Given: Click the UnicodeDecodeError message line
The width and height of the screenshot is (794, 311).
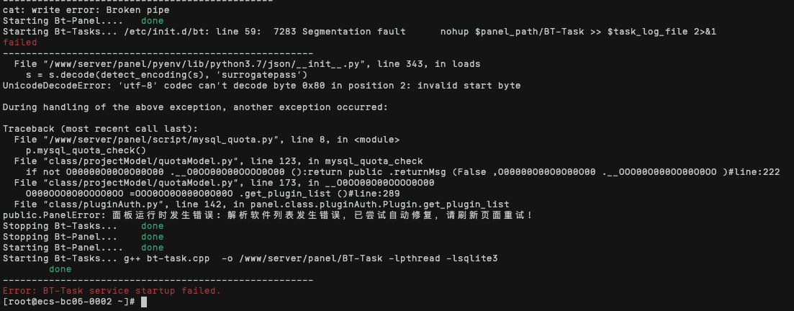Looking at the screenshot, I should click(262, 86).
